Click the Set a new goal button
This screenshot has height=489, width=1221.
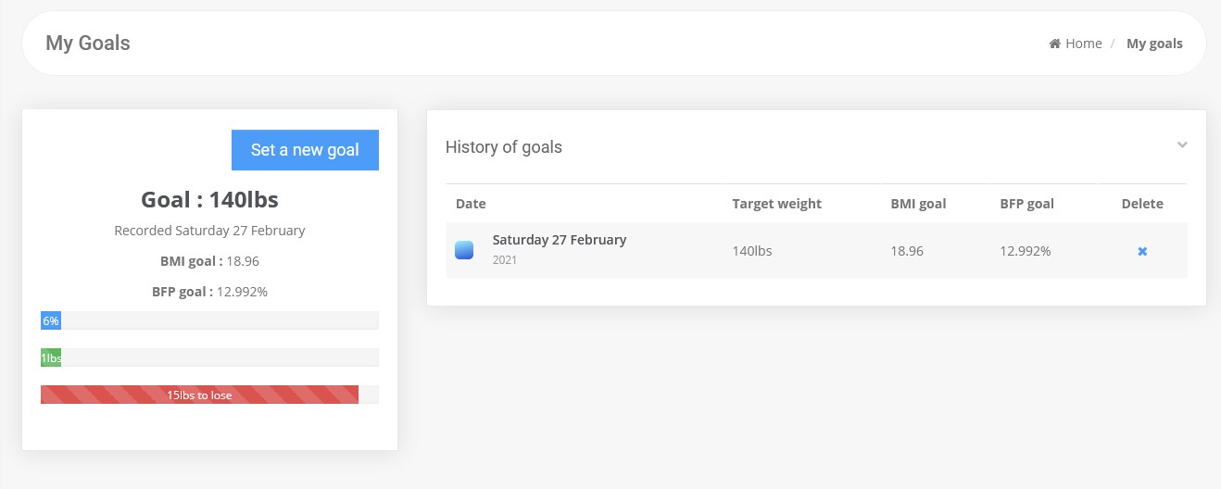[x=305, y=150]
